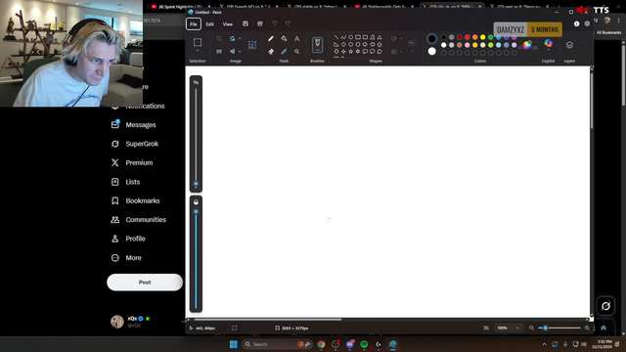Select the Fill bucket tool

click(x=284, y=39)
